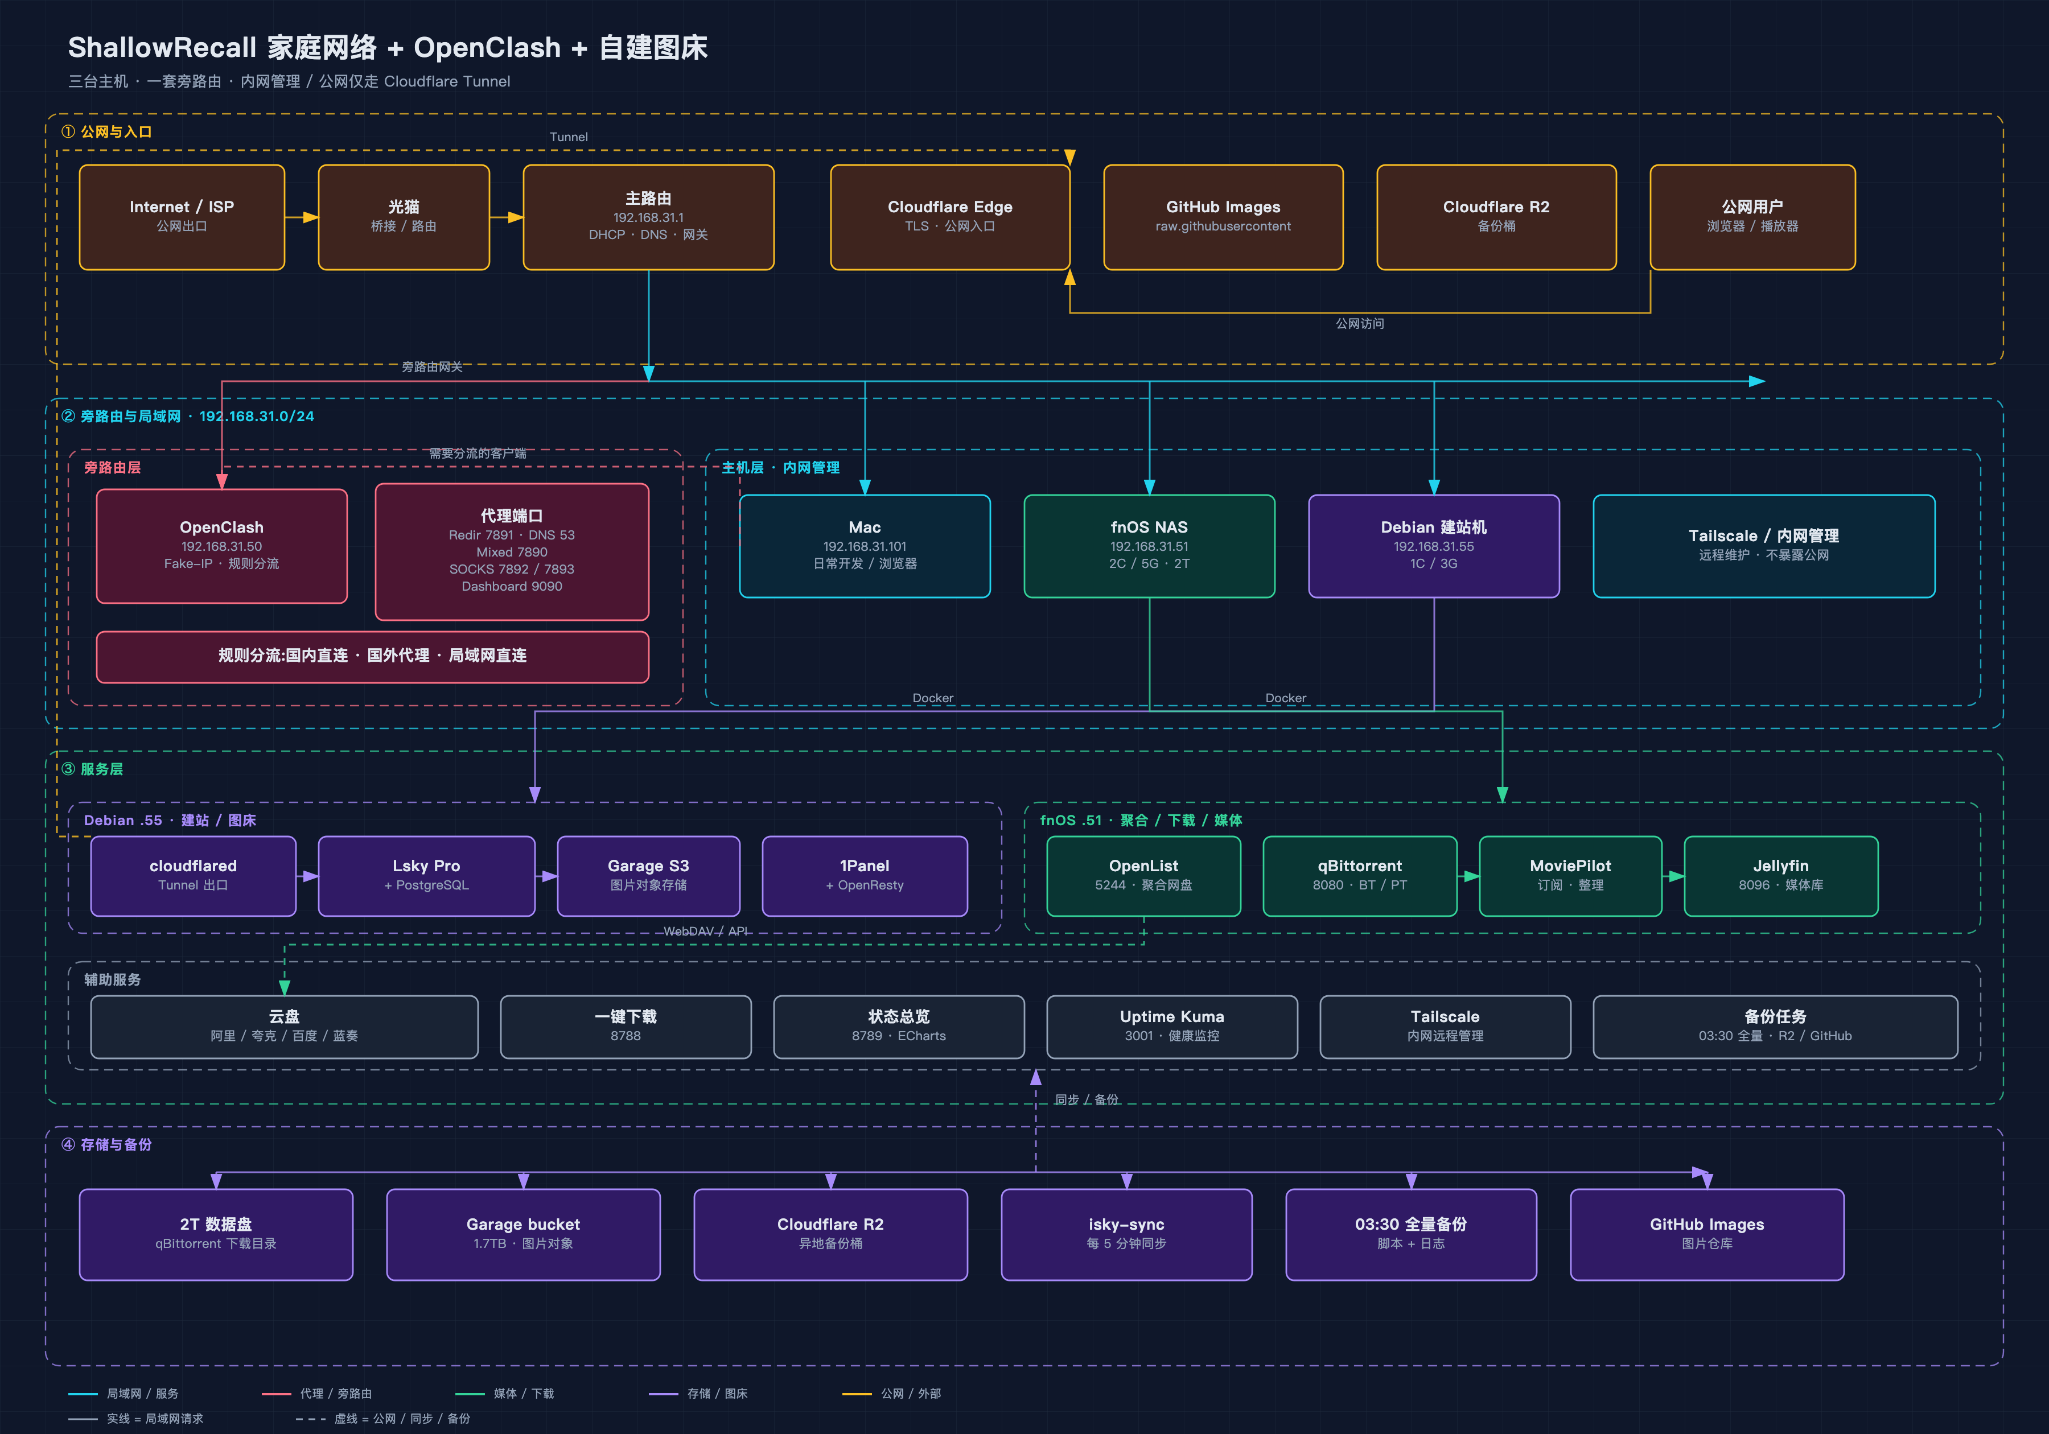Click the 03:30 全量备份 script node
This screenshot has height=1434, width=2049.
tap(1411, 1235)
